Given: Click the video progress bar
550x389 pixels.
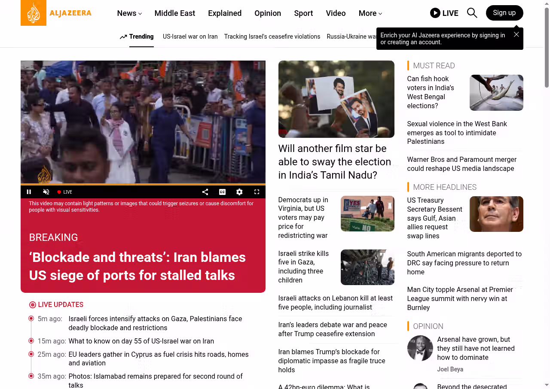Looking at the screenshot, I should click(x=143, y=184).
